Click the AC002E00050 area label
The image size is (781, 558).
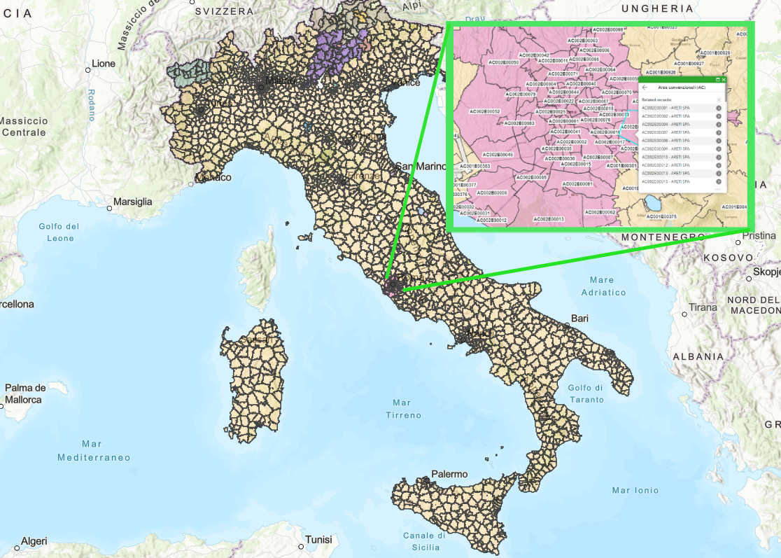coord(504,63)
